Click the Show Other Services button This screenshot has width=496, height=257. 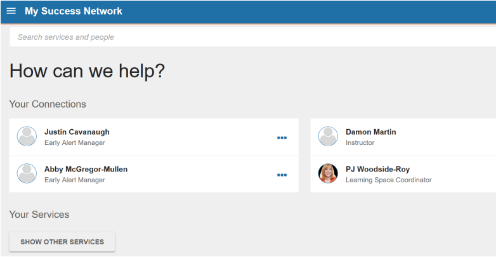click(62, 242)
